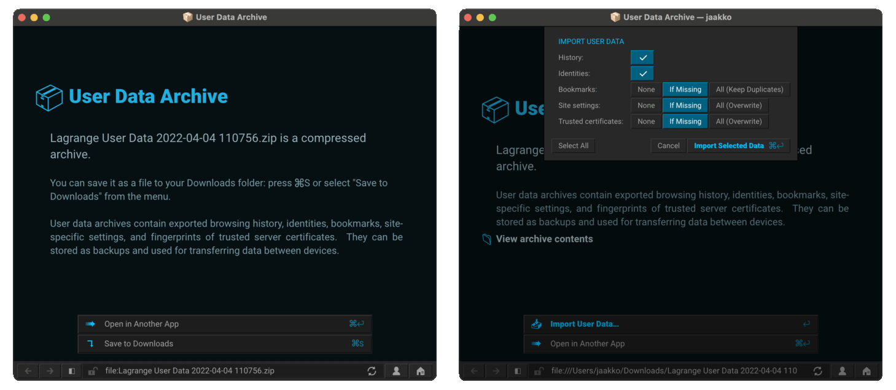This screenshot has width=896, height=390.
Task: Set Site settings import to None
Action: pos(646,106)
